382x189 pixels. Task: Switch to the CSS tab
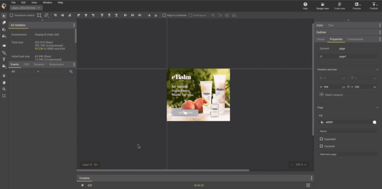[26, 64]
